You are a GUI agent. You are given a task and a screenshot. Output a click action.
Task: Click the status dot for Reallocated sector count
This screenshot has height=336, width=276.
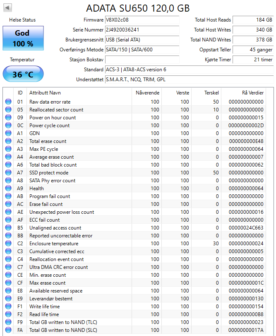coord(8,109)
